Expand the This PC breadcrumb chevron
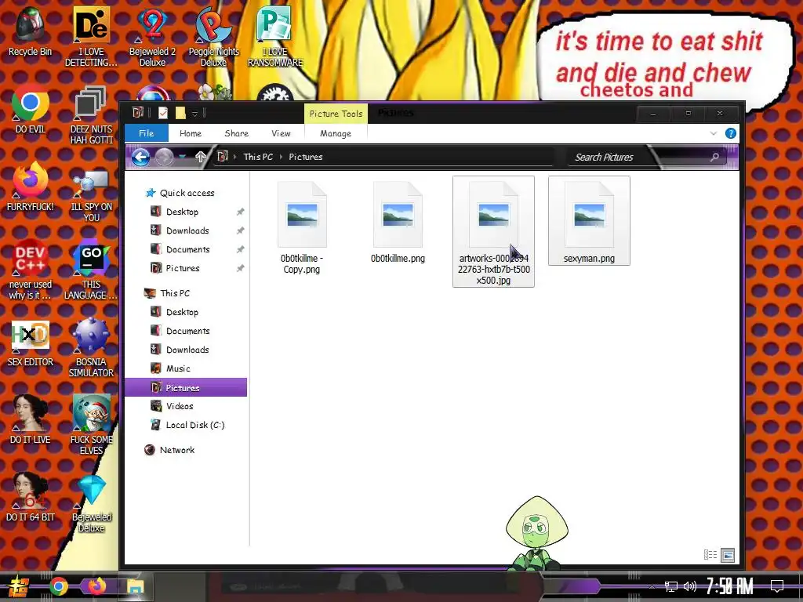803x602 pixels. (x=282, y=157)
